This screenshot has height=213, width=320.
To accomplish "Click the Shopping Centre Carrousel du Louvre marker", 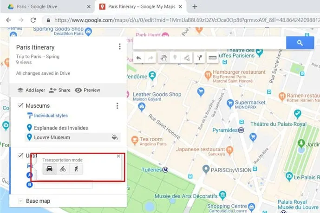I will tap(252, 207).
